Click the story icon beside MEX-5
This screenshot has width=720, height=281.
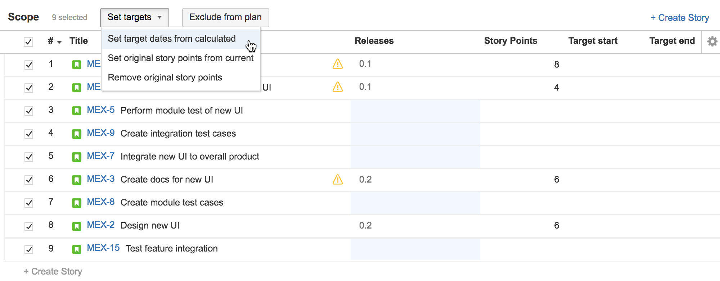tap(77, 110)
